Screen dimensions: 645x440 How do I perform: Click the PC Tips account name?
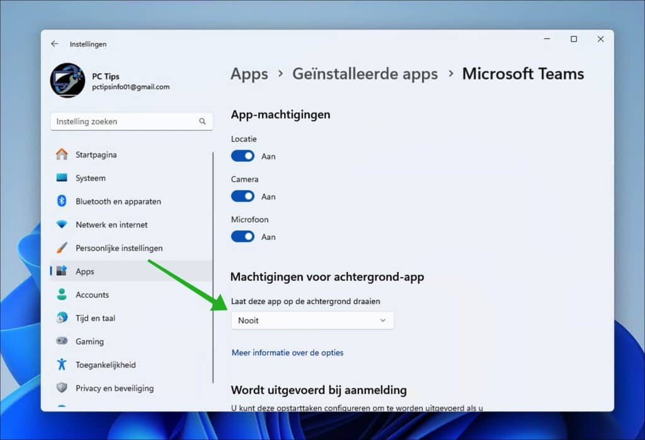click(x=106, y=77)
